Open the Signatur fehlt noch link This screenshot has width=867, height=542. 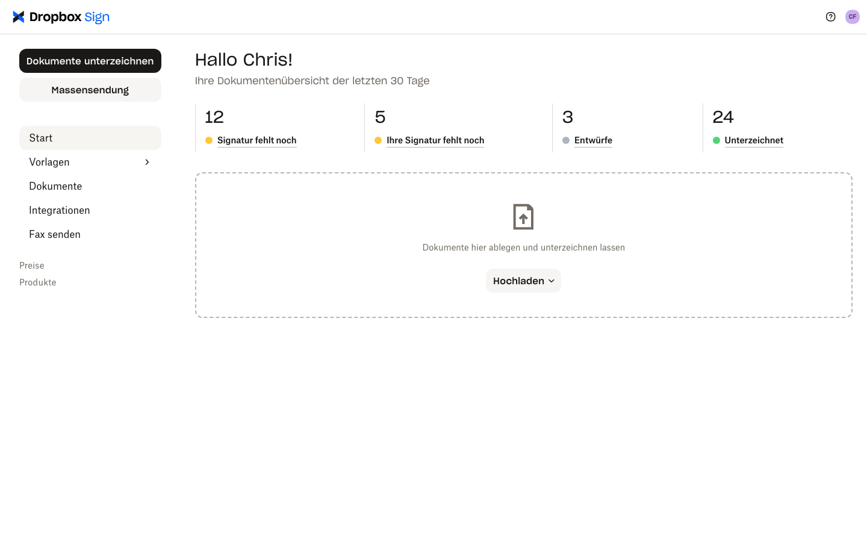256,140
